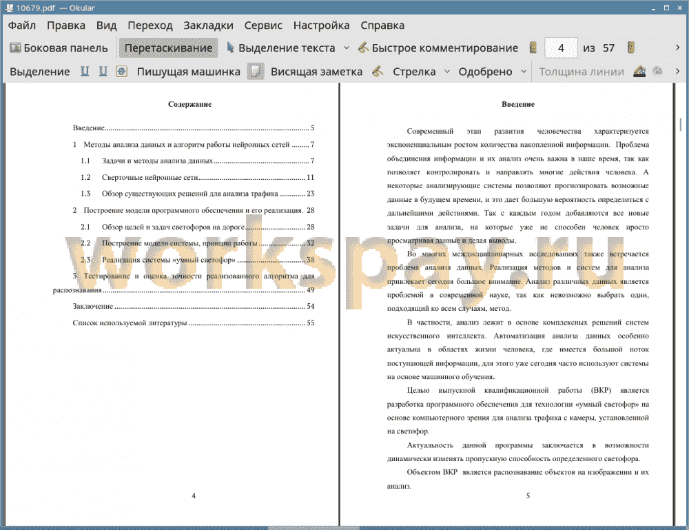Open the Сервис menu
Image resolution: width=689 pixels, height=530 pixels.
point(263,26)
